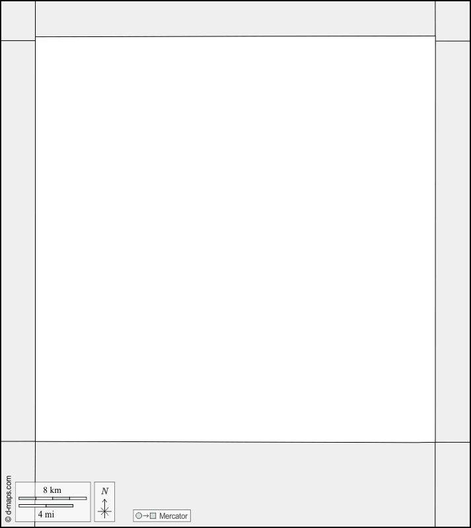Click the circle icon in Mercator box
This screenshot has height=528, width=471.
click(x=139, y=515)
